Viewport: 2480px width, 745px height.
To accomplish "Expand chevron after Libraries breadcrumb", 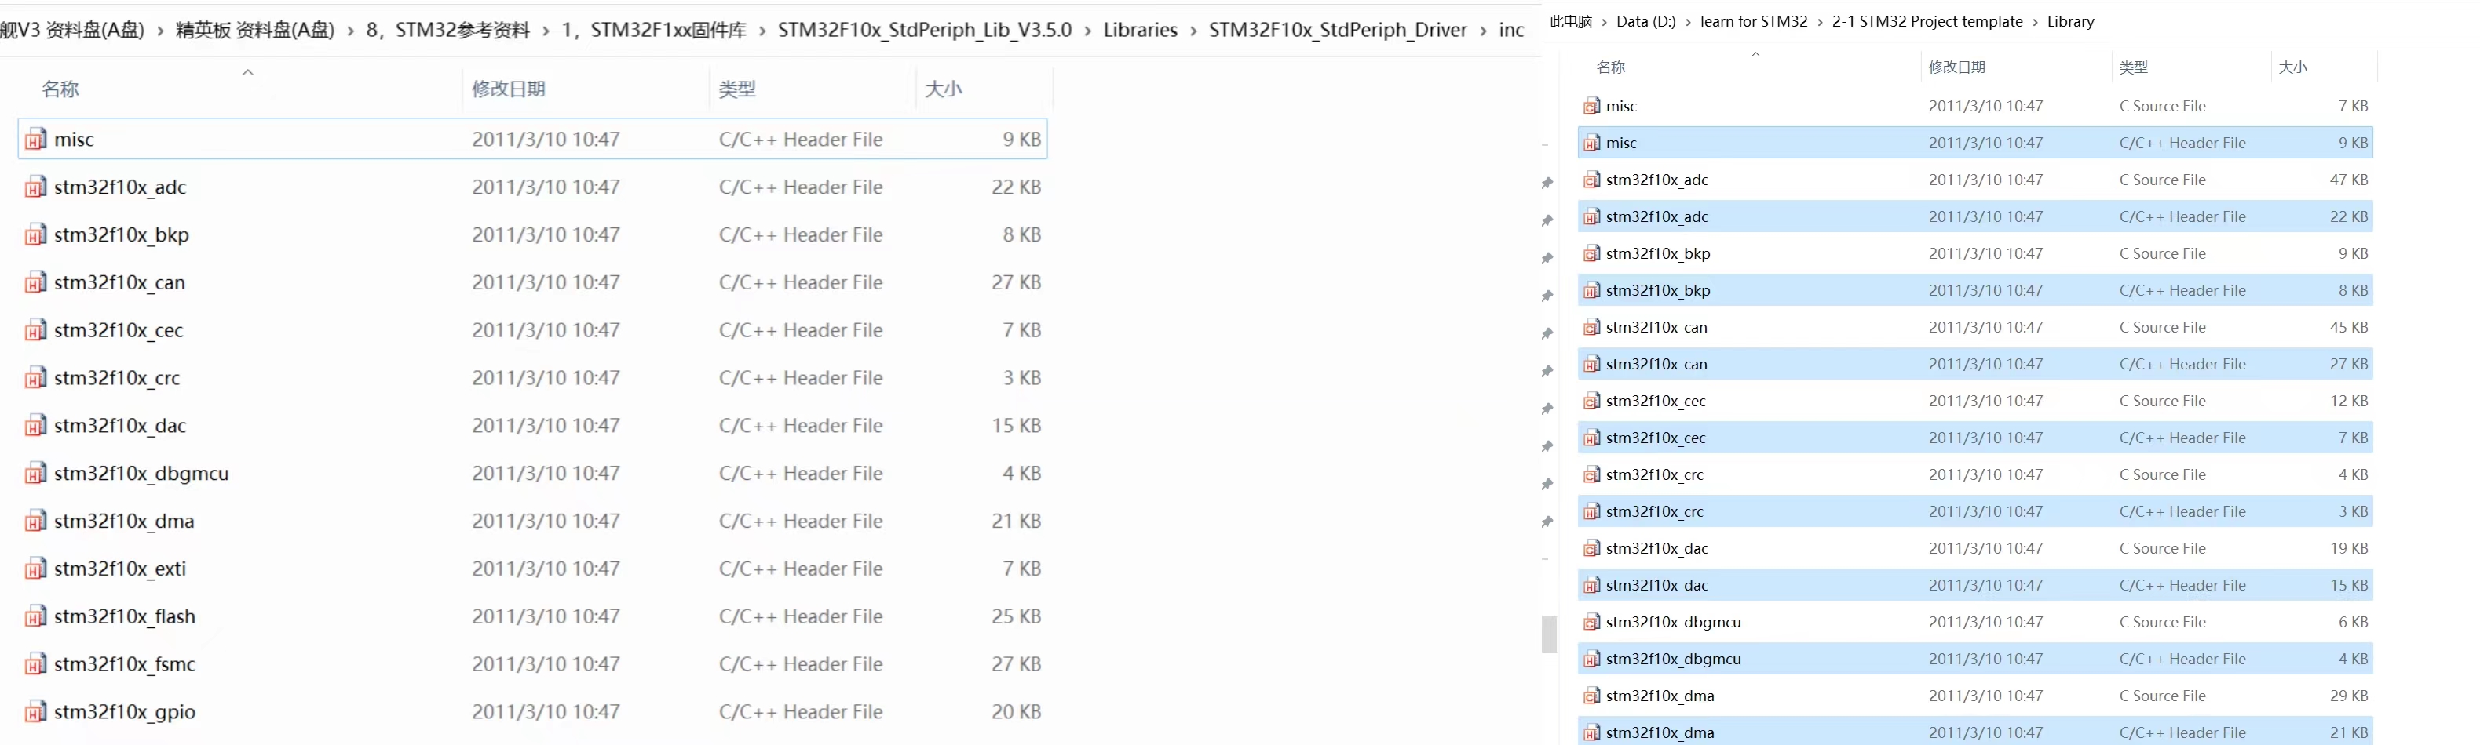I will pyautogui.click(x=1194, y=31).
